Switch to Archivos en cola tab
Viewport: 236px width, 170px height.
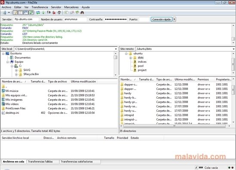(x=14, y=161)
